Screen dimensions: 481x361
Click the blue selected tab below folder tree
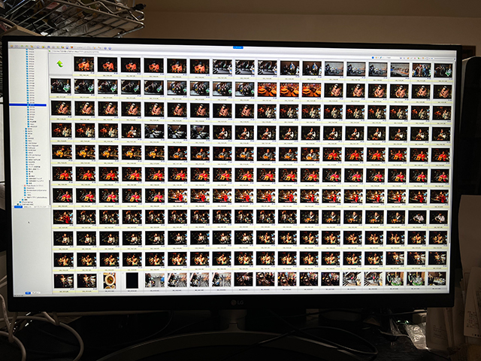[x=18, y=207]
